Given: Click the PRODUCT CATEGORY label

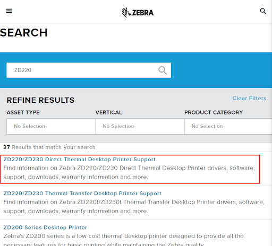Looking at the screenshot, I should pos(214,112).
